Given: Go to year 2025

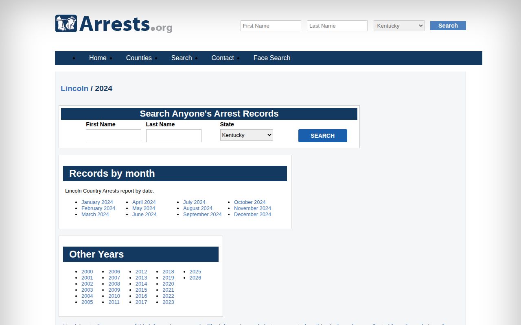Looking at the screenshot, I should (x=195, y=271).
